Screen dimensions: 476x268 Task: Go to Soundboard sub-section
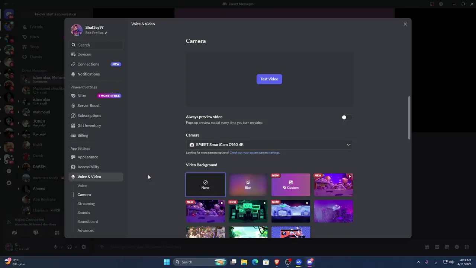[x=88, y=221]
